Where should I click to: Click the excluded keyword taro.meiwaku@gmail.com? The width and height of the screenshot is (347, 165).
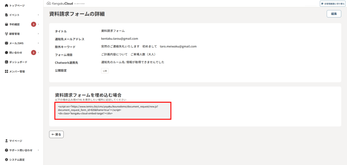[178, 47]
